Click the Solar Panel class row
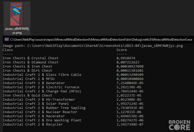Image resolution: width=194 pixels, height=132 pixels. click(36, 104)
